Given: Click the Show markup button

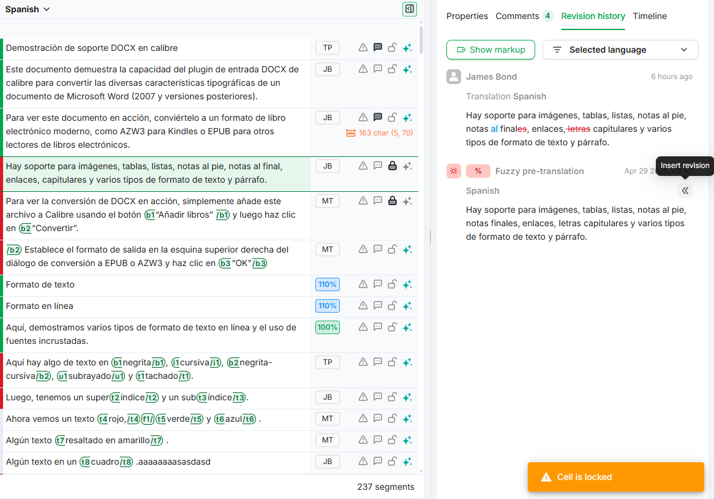Looking at the screenshot, I should (x=490, y=50).
